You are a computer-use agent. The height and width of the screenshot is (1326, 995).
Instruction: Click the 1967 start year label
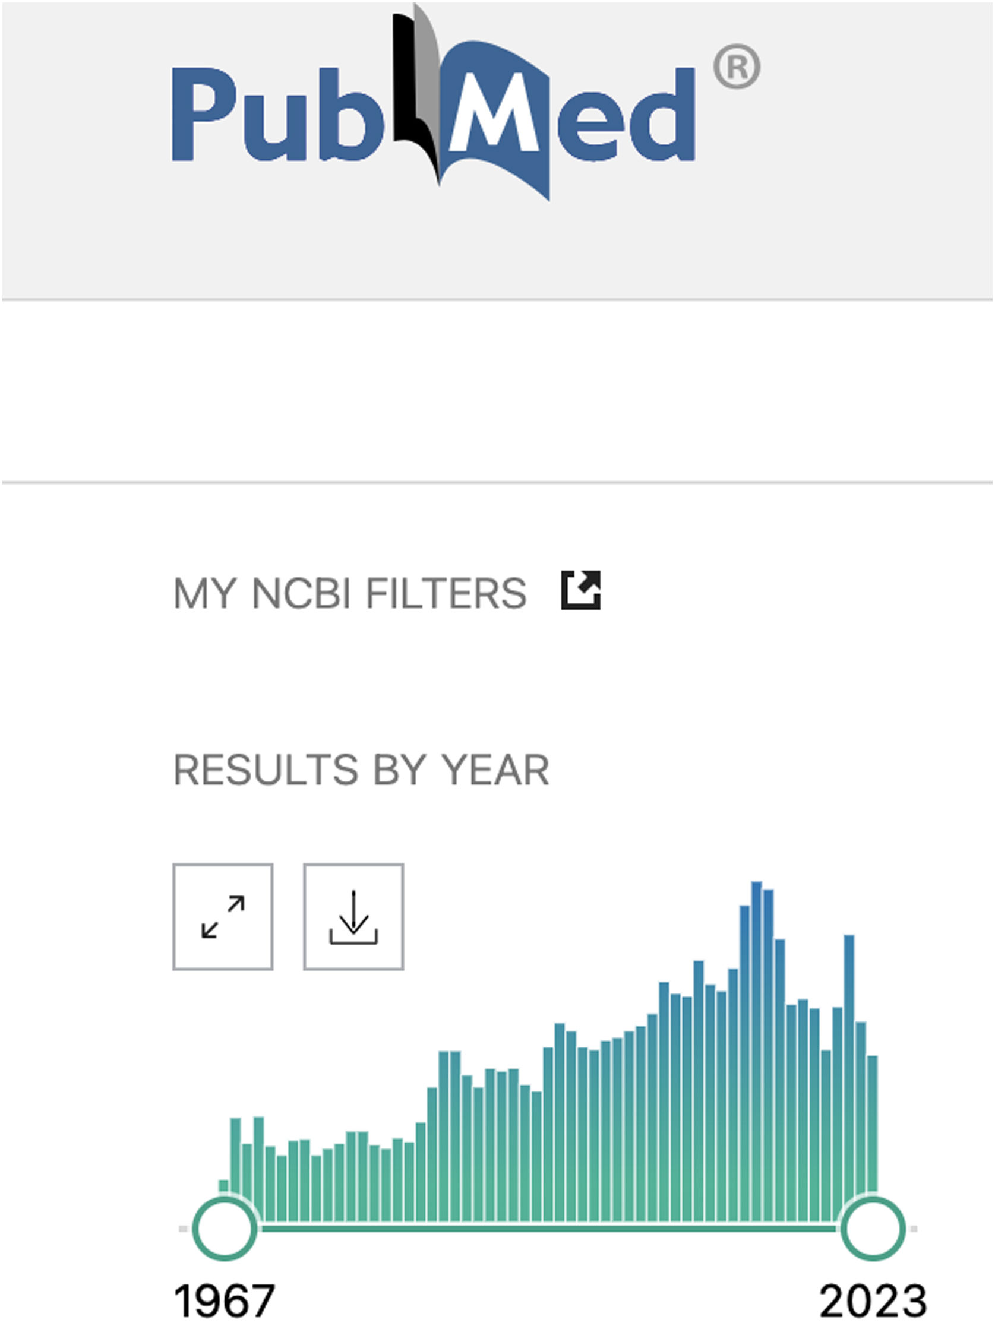coord(225,1302)
